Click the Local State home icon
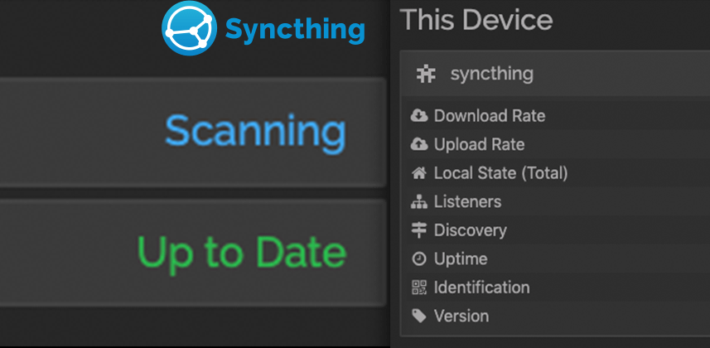 [419, 173]
